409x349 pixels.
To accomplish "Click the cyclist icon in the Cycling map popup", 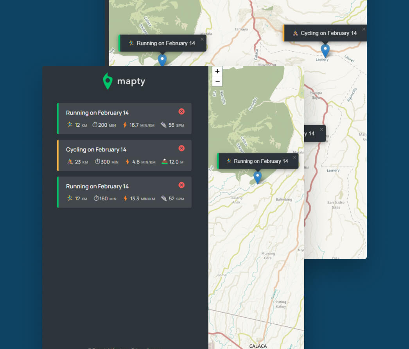I will (295, 33).
